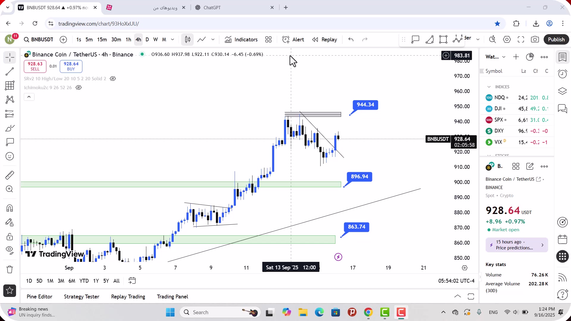The height and width of the screenshot is (321, 571).
Task: Add symbol to compare
Action: point(63,40)
